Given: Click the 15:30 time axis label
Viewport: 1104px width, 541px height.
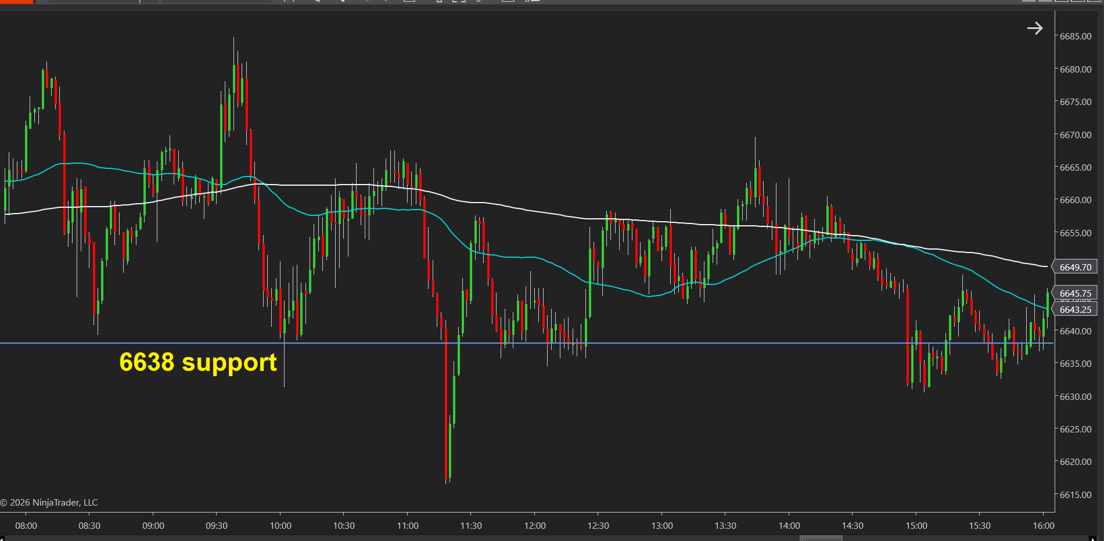Looking at the screenshot, I should pos(980,525).
